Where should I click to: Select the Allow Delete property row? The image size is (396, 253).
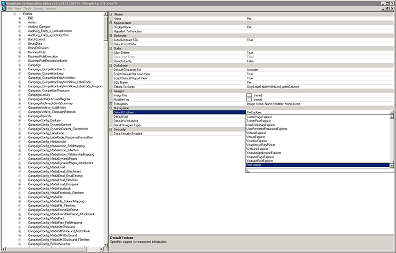point(253,53)
